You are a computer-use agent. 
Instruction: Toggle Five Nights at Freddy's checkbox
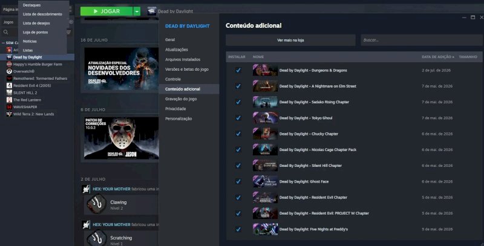(x=238, y=229)
